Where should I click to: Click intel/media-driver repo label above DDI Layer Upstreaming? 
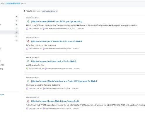[x=33, y=18]
